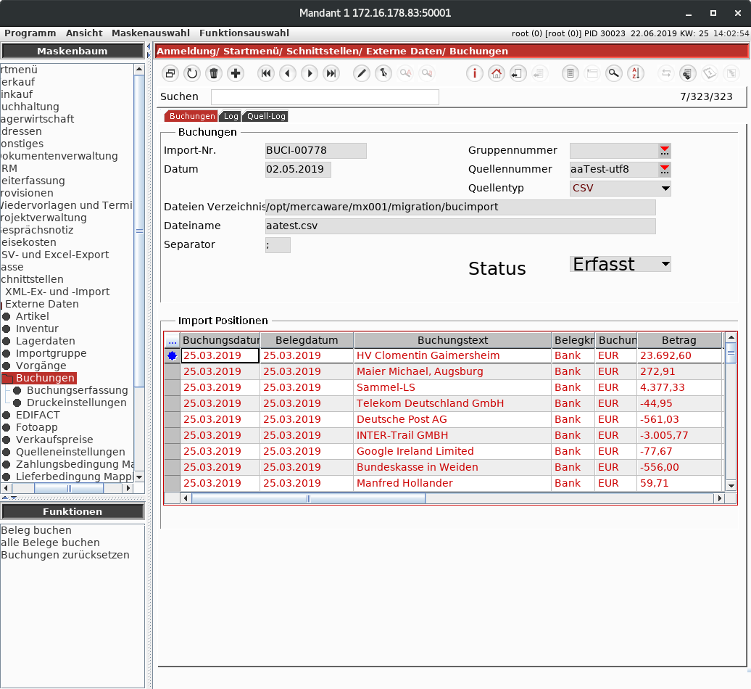Open Gruppennummer lookup red arrow button

[665, 150]
